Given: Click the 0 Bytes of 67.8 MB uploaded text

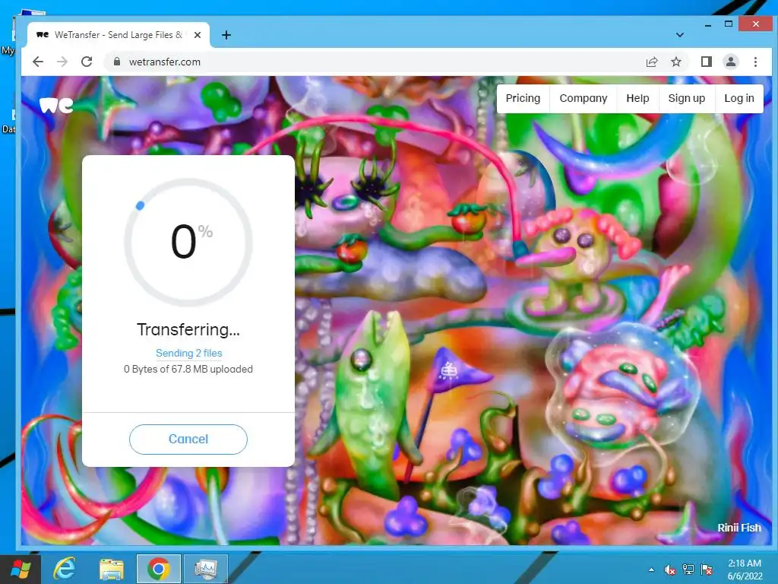Looking at the screenshot, I should coord(188,369).
